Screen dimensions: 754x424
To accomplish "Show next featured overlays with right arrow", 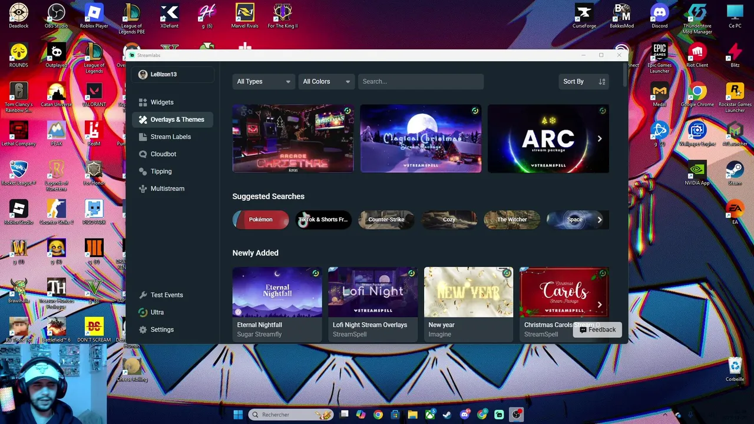I will 600,138.
